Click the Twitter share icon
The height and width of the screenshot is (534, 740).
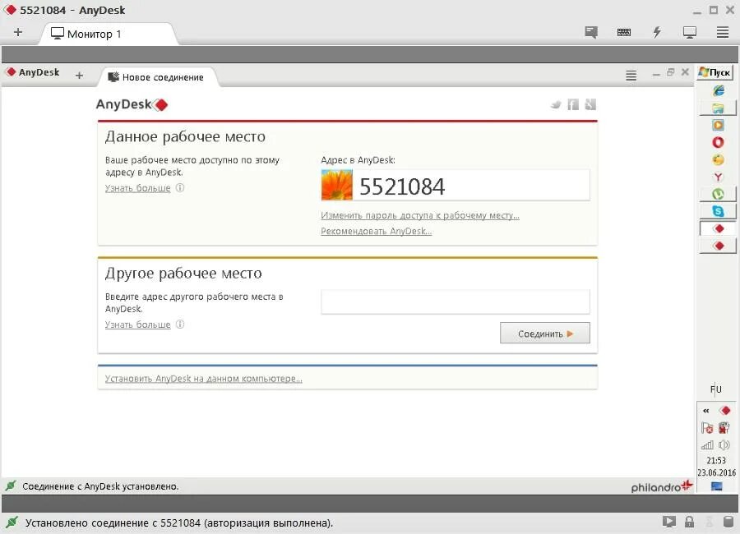(x=556, y=104)
